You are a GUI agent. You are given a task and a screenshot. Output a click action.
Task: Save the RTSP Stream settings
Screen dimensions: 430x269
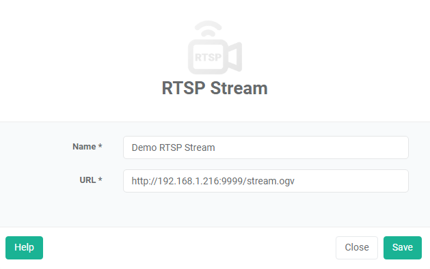402,248
